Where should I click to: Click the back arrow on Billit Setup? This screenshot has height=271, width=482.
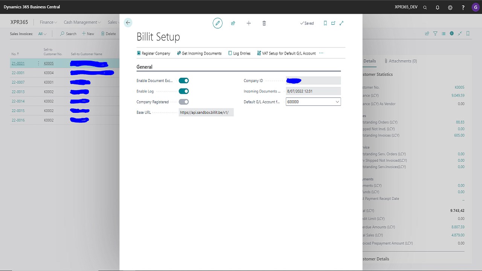coord(128,23)
